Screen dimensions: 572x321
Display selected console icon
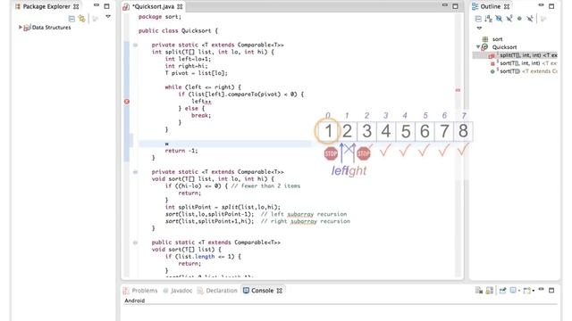[513, 291]
